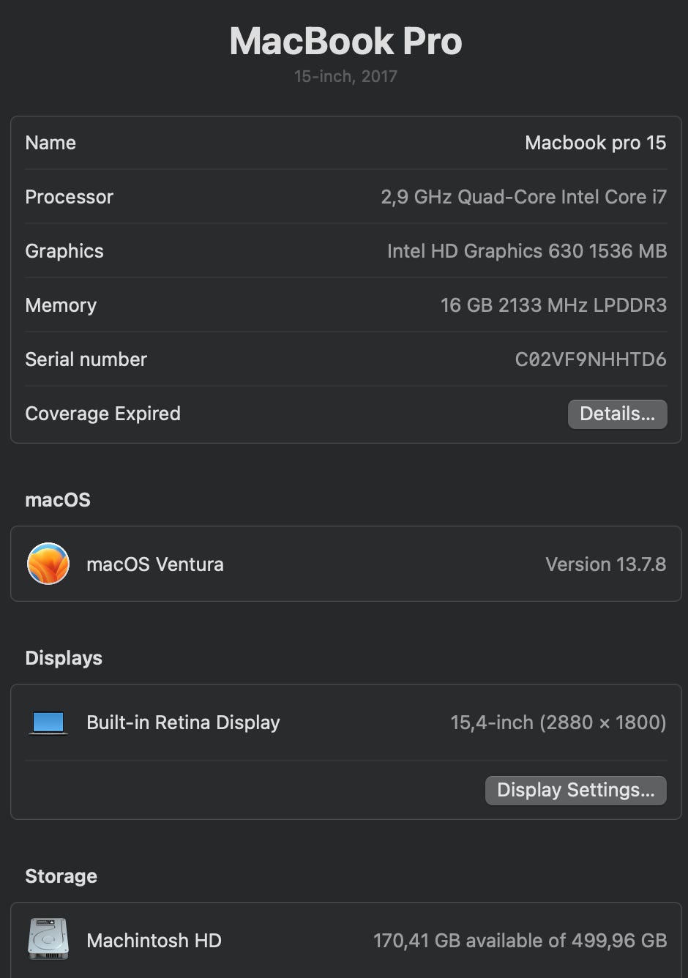Select the computer name 'Macbook pro 15'
The height and width of the screenshot is (978, 688).
pyautogui.click(x=595, y=143)
